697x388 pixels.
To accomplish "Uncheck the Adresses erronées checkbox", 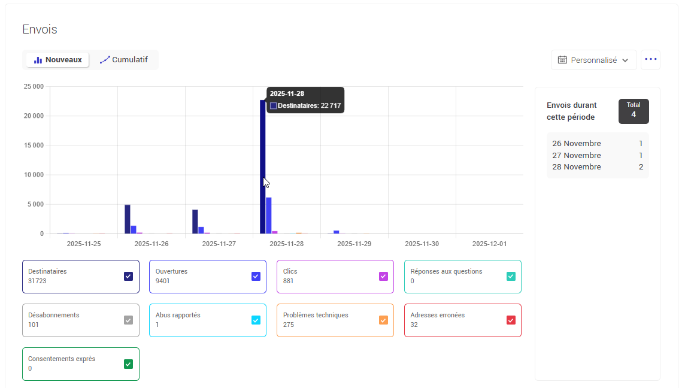I will [511, 320].
